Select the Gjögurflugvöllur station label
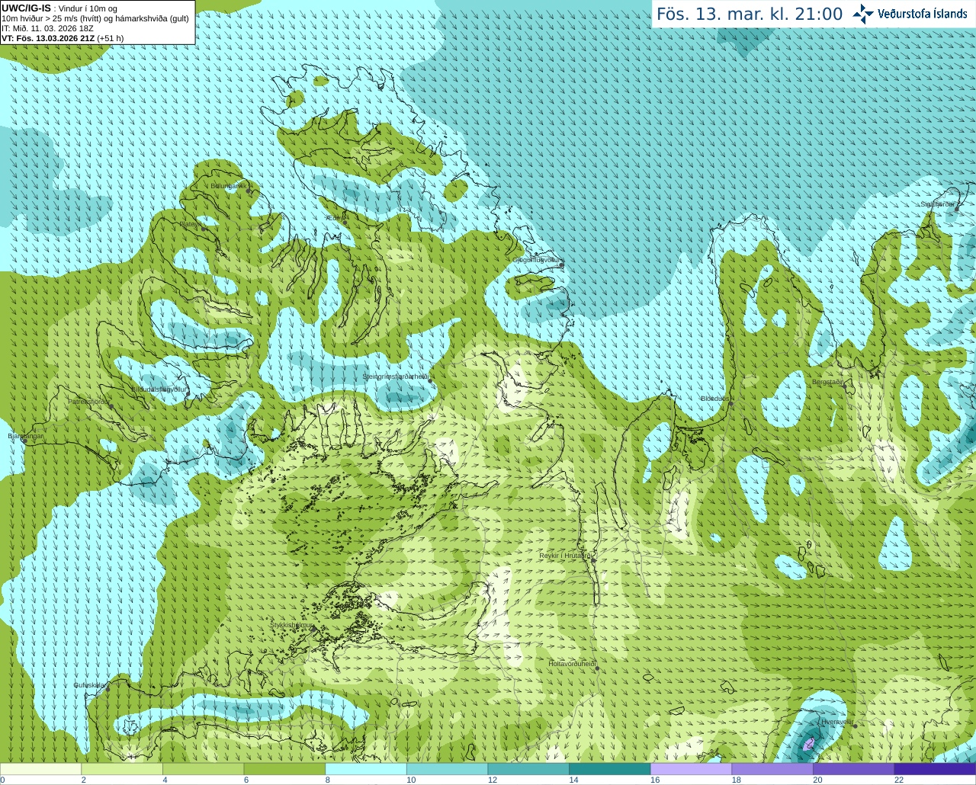 536,261
